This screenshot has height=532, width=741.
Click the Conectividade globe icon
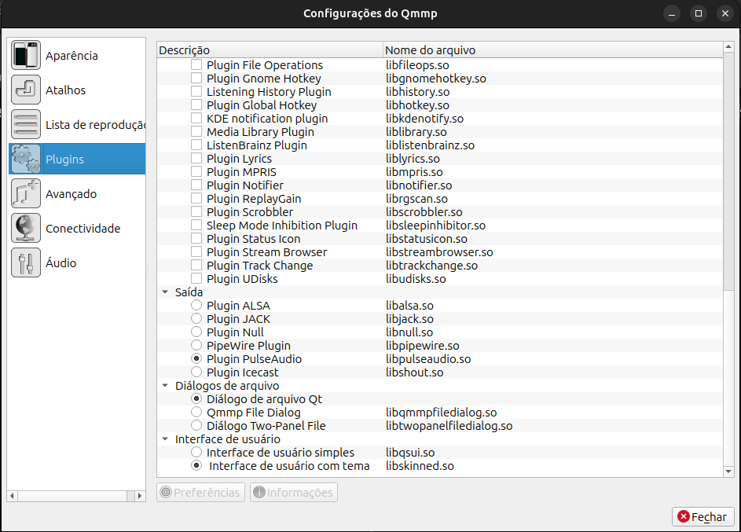[26, 228]
